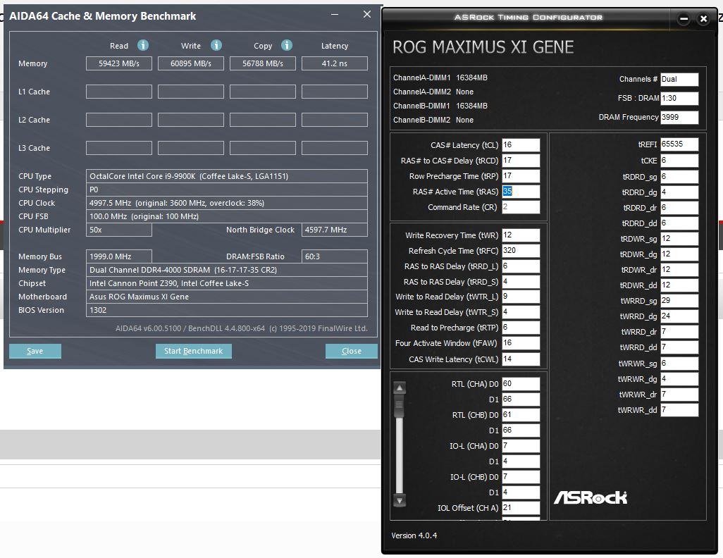Click the Write Recovery Time (tWR) field

[x=521, y=235]
